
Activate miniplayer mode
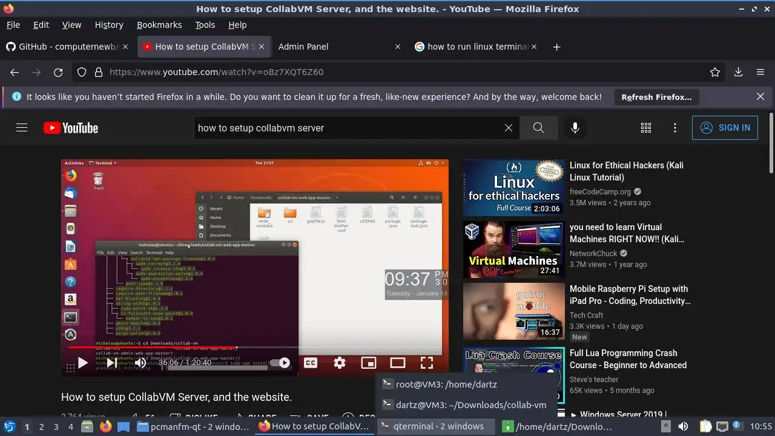[369, 363]
